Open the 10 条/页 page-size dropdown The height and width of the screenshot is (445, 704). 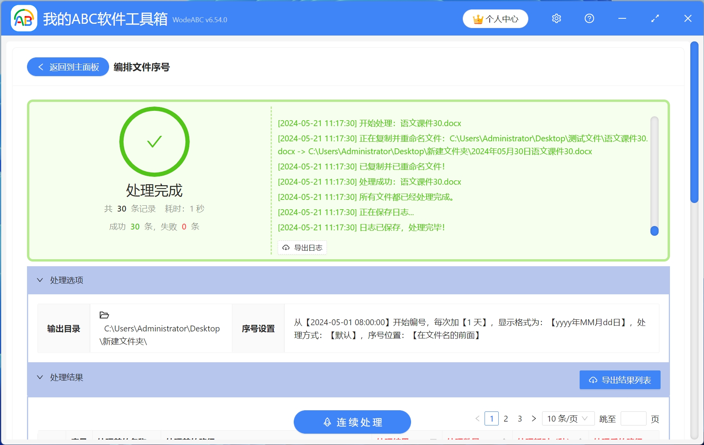567,418
